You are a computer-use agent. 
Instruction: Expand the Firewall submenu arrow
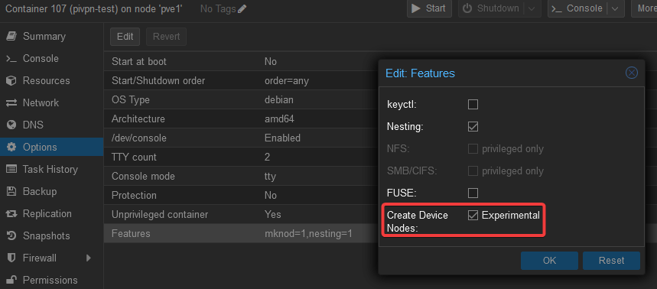point(89,258)
